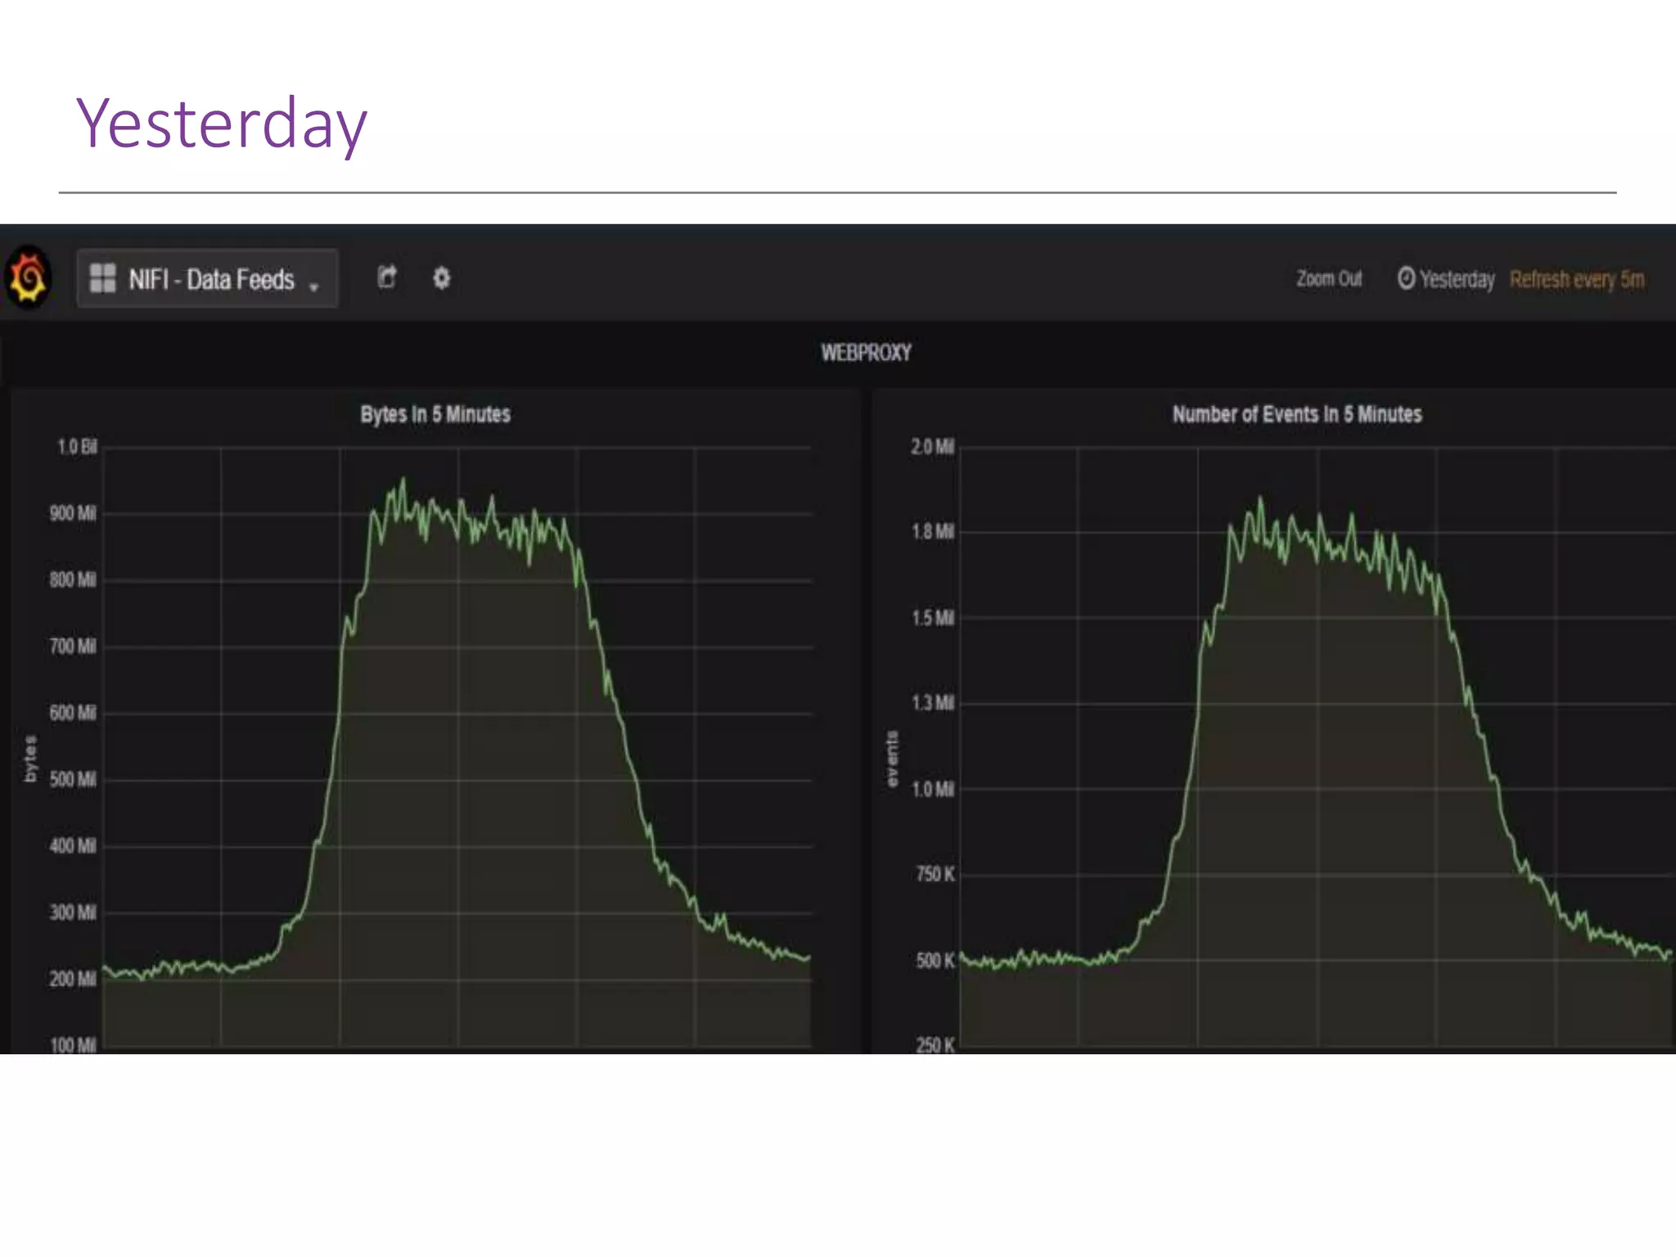Click the clock icon beside Yesterday
The width and height of the screenshot is (1676, 1257).
1406,278
